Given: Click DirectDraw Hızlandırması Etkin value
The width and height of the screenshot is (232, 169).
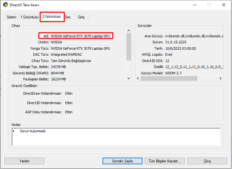Looking at the screenshot, I should click(69, 93).
